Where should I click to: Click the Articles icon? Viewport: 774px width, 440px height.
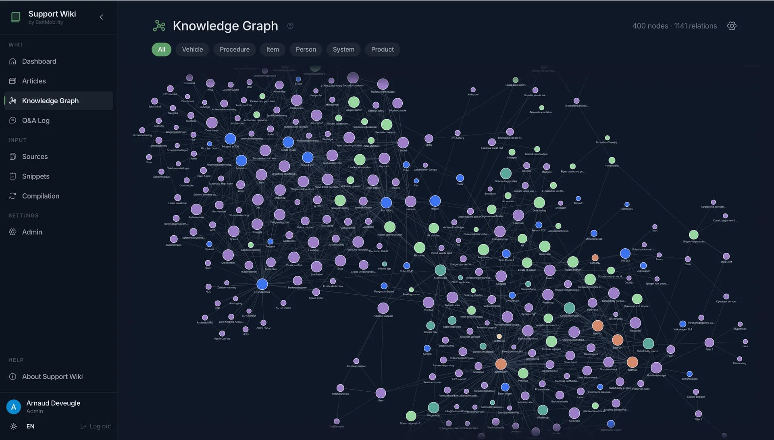tap(13, 81)
